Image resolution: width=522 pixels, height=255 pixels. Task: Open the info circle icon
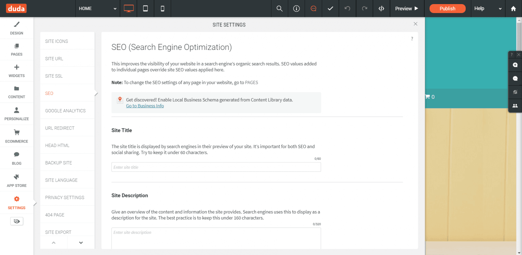coord(296,9)
